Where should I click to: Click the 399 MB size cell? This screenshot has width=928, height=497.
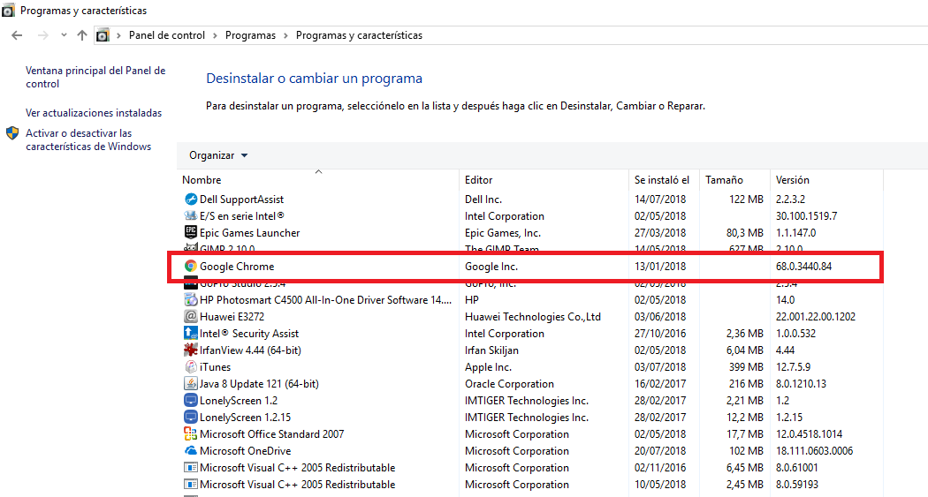point(746,367)
